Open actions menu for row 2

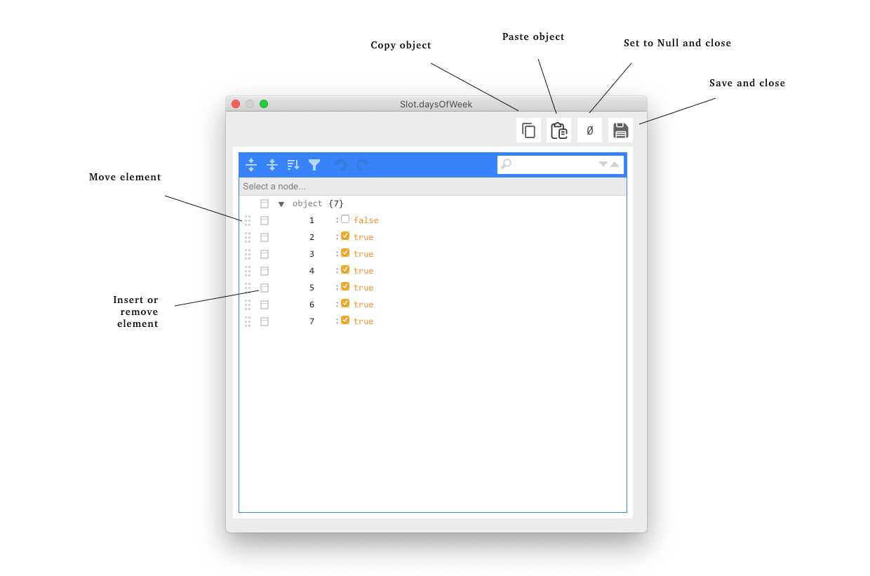click(265, 237)
